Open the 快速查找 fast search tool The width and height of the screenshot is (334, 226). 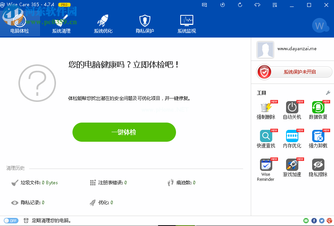266,136
